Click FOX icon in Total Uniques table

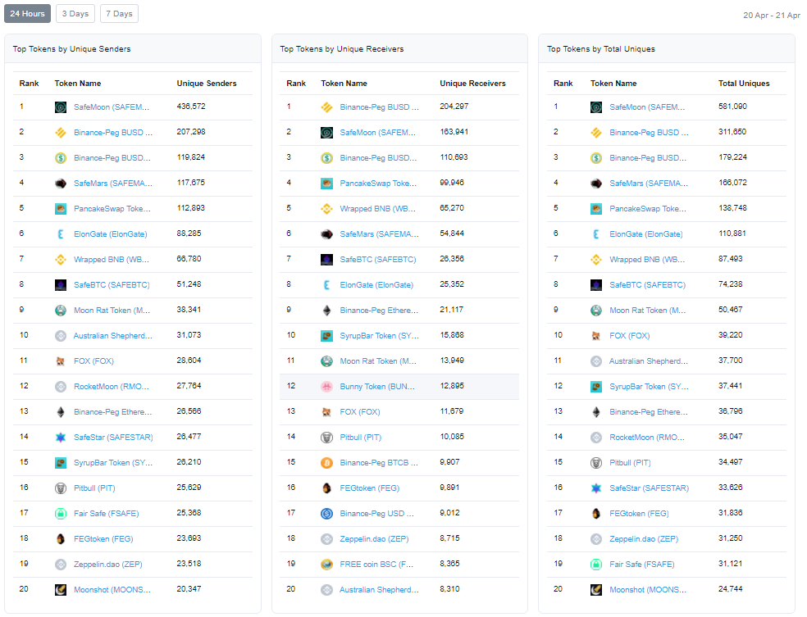(596, 336)
